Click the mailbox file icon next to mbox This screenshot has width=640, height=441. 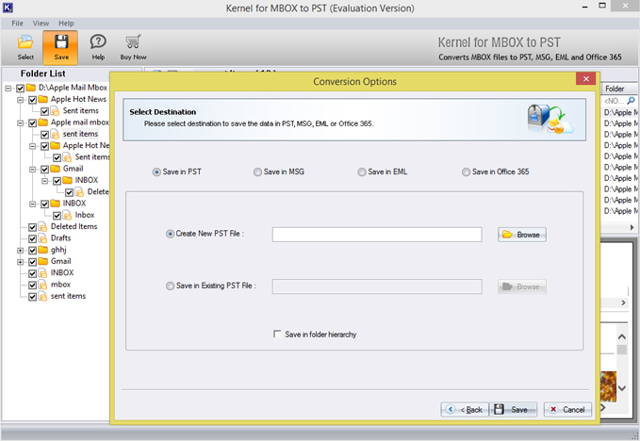tap(42, 285)
